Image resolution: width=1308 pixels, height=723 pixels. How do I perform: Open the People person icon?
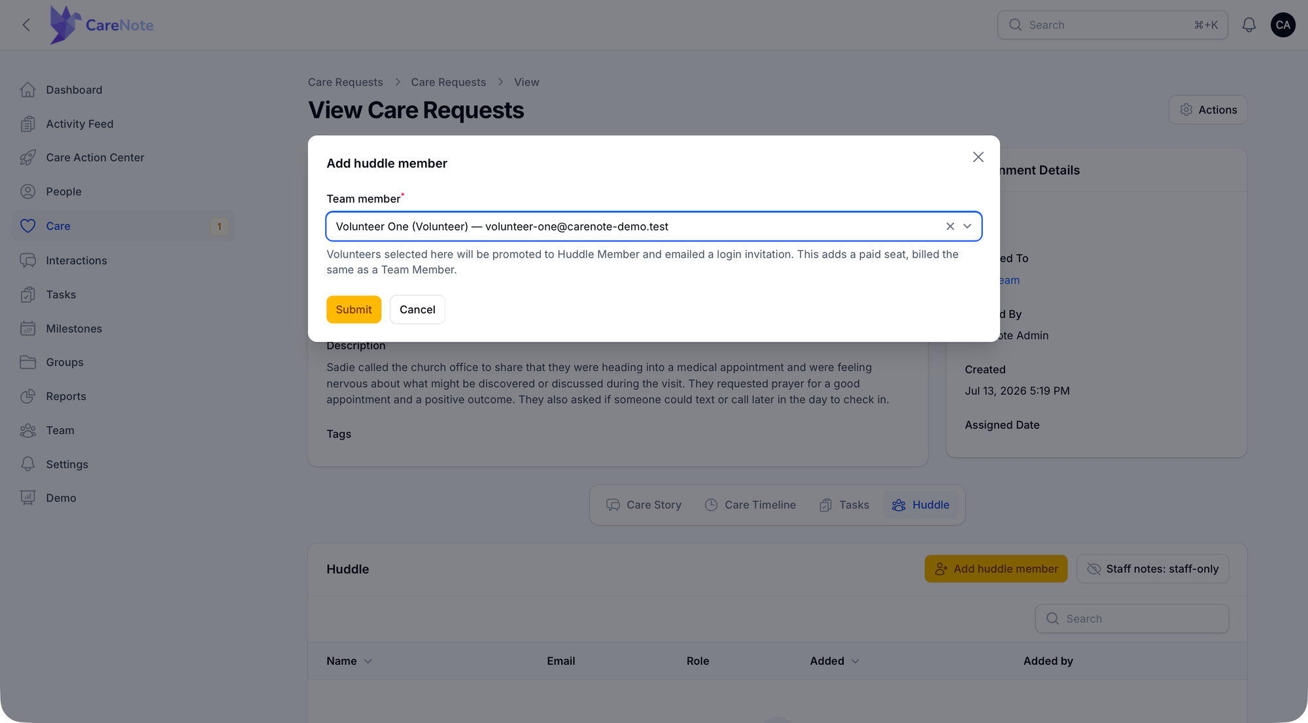point(27,192)
